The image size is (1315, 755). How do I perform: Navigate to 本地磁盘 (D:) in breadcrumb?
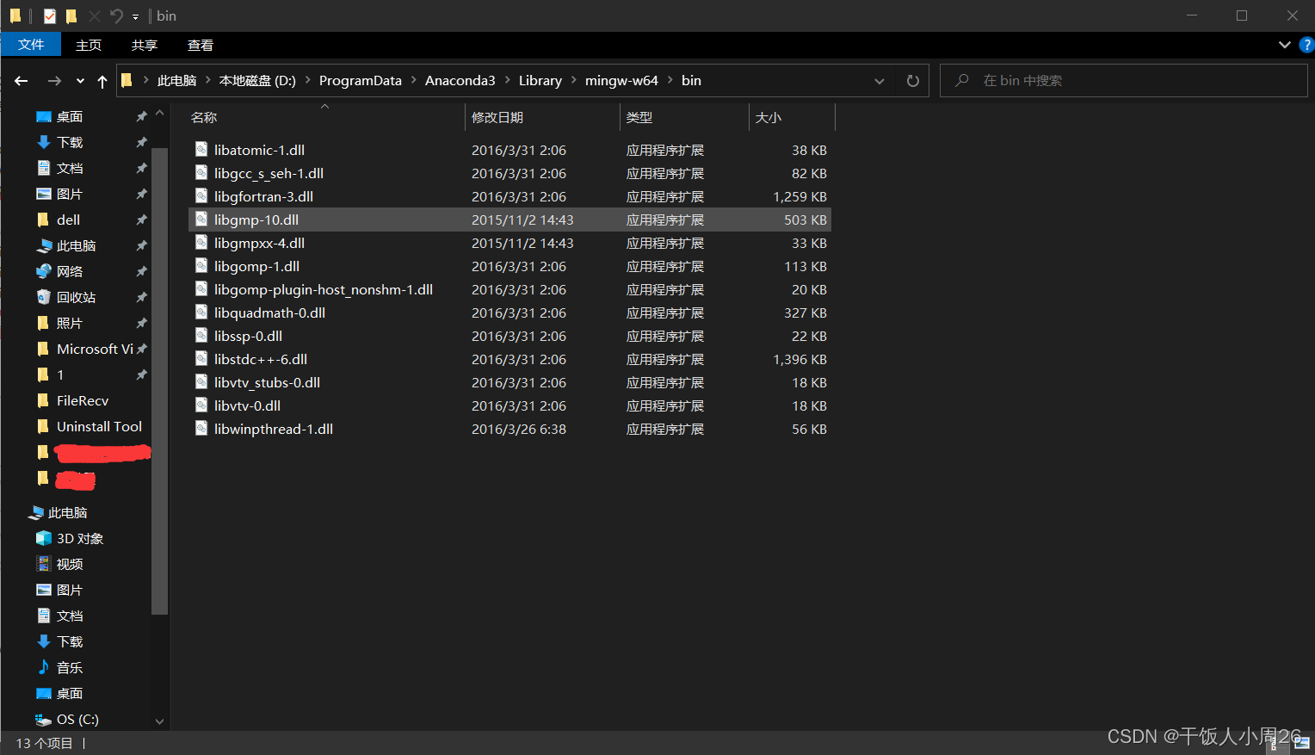(257, 80)
